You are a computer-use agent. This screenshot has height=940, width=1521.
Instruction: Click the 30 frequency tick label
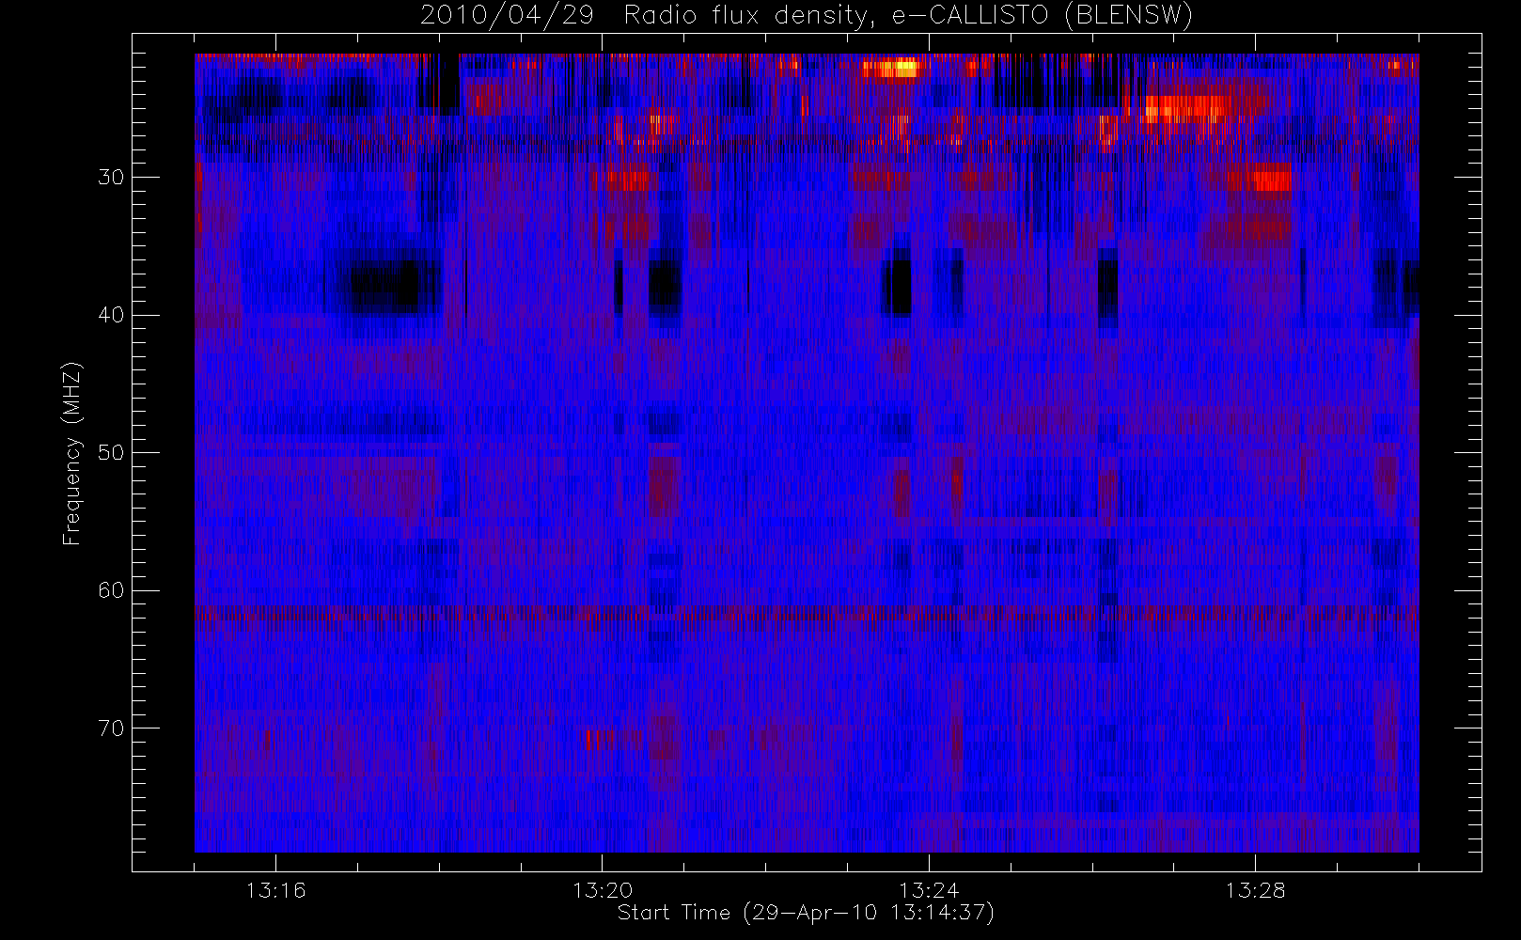click(110, 177)
